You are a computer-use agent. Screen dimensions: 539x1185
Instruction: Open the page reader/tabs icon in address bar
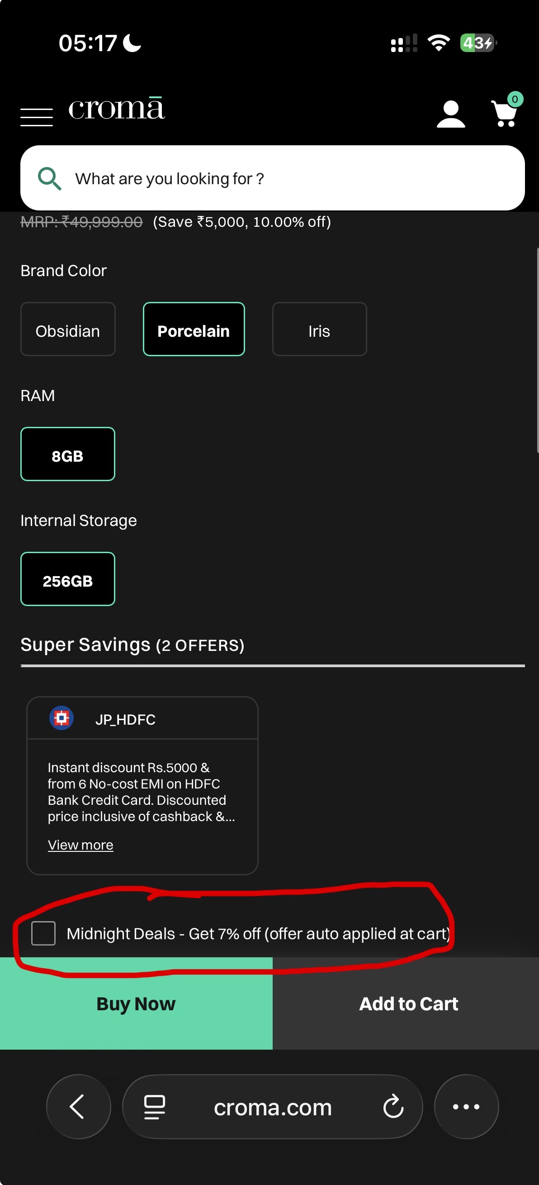pyautogui.click(x=154, y=1106)
